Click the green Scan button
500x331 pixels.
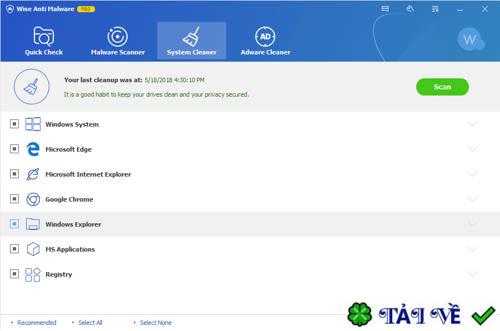(442, 87)
